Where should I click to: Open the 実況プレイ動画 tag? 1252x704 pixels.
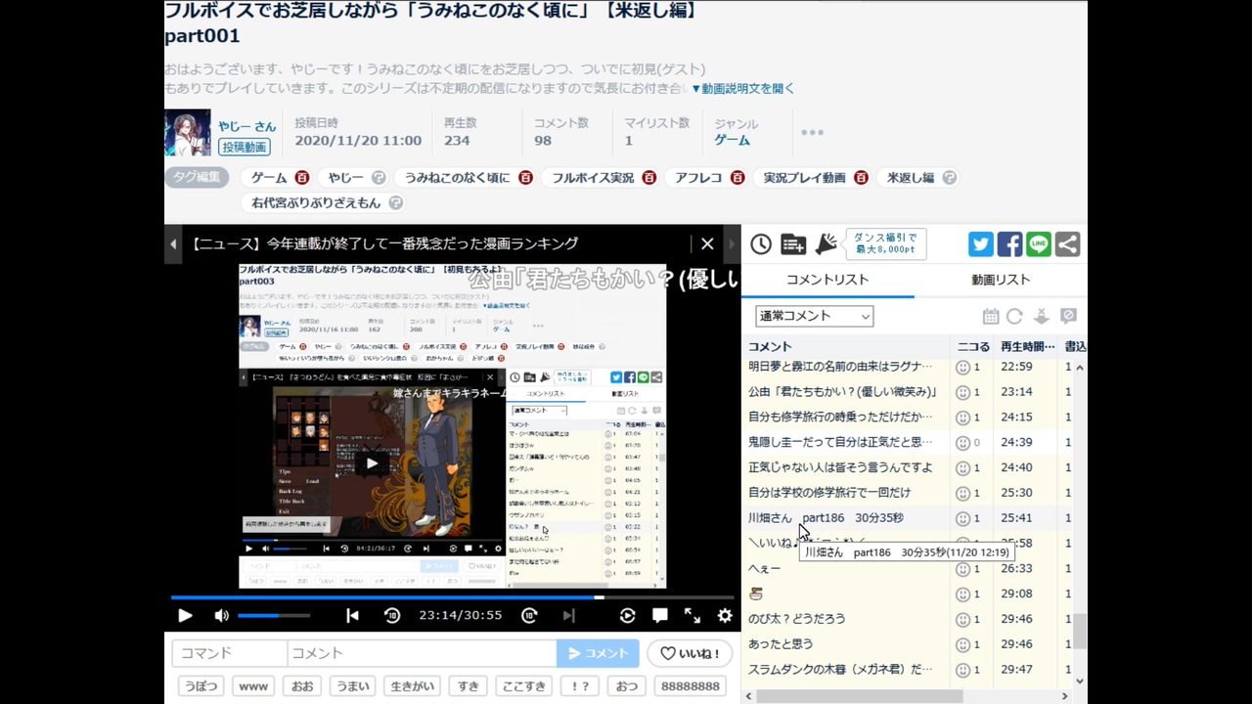tap(804, 178)
